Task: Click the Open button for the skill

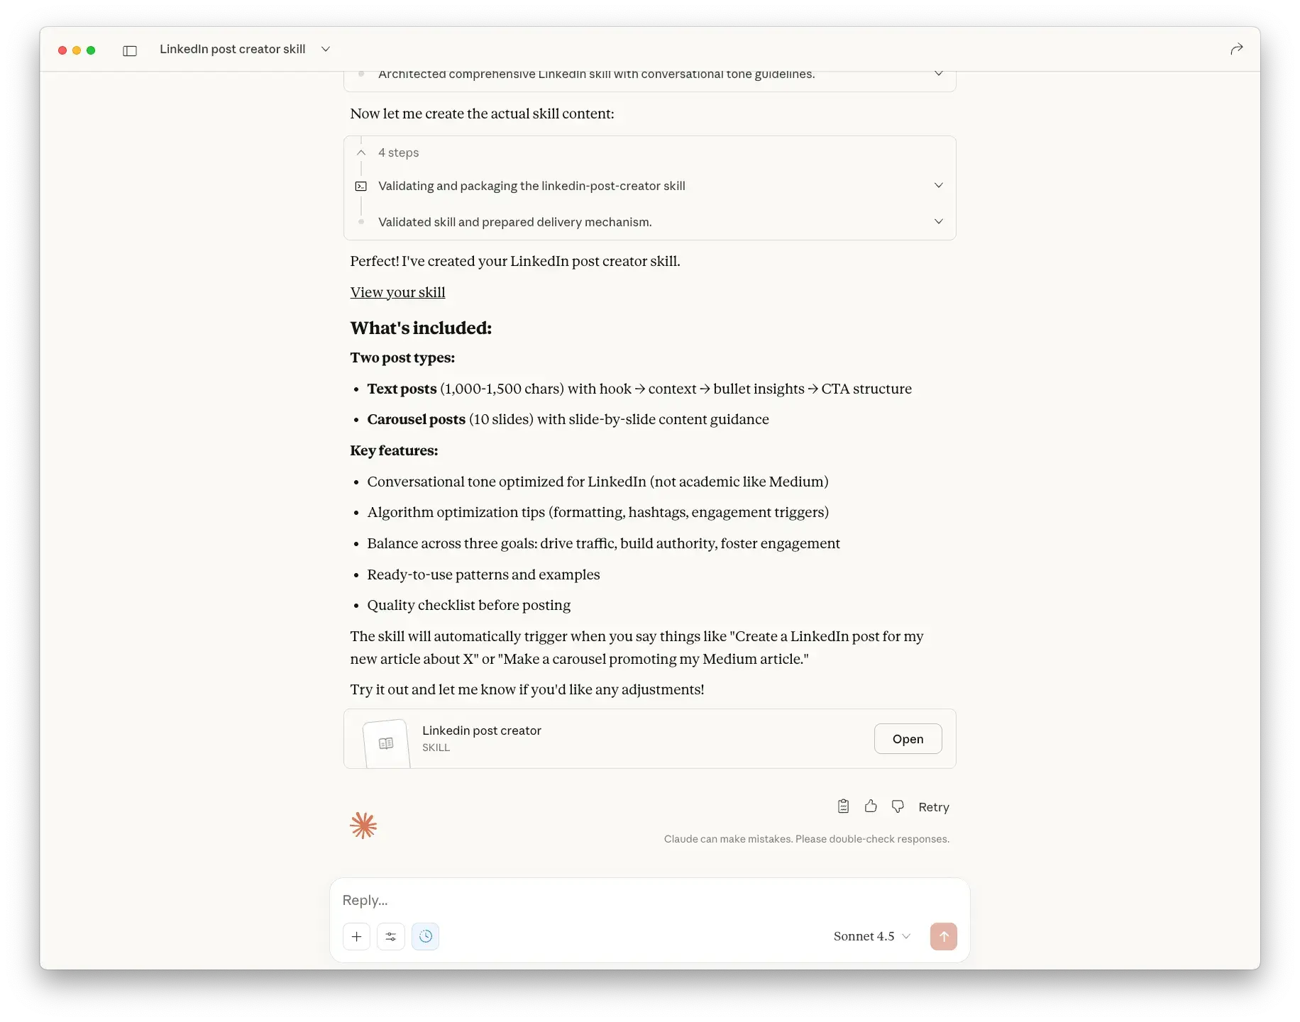Action: click(908, 739)
